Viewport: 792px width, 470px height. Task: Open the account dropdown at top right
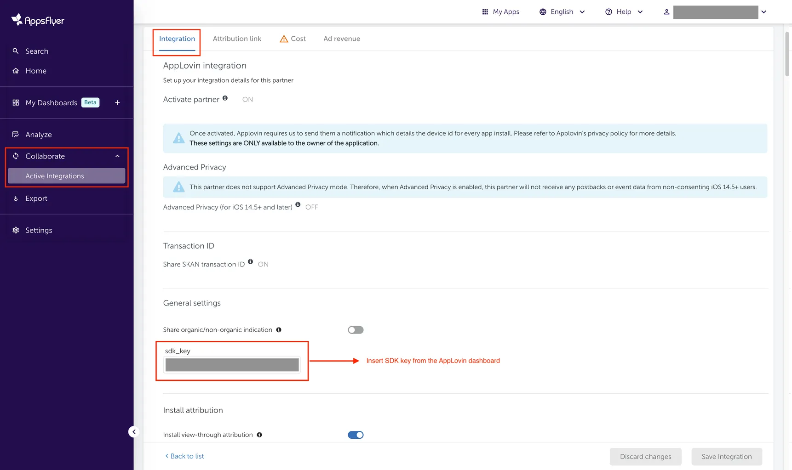(763, 12)
